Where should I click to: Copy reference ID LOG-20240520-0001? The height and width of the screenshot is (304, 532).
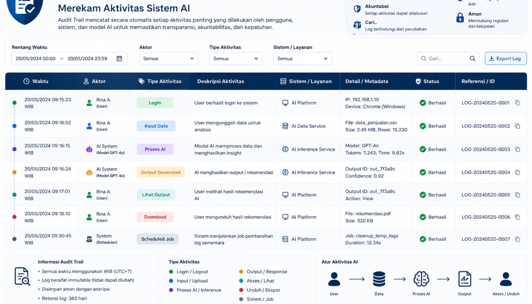click(x=518, y=103)
